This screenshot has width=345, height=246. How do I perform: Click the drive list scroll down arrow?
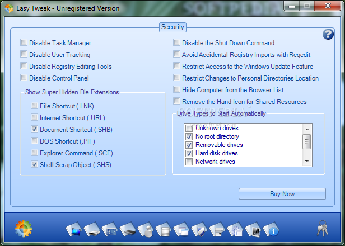(307, 162)
